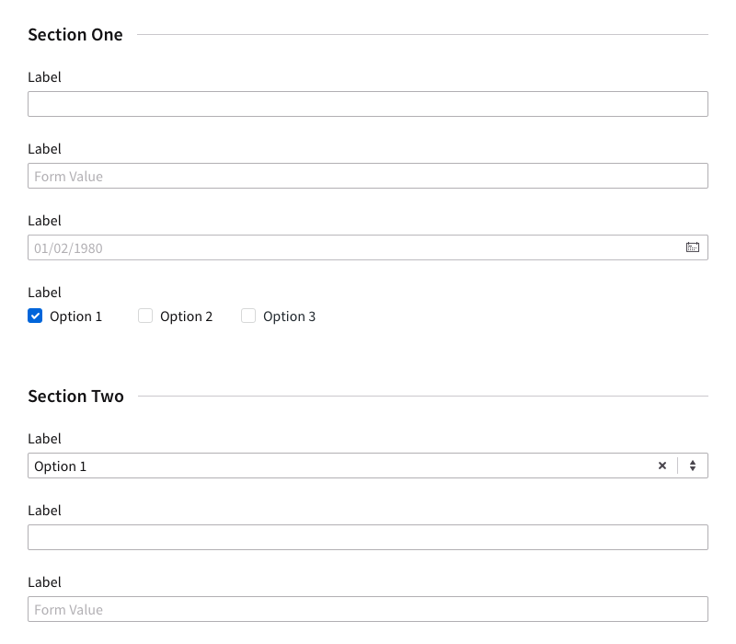Click the stepper arrows on the Option 1 select
Image resolution: width=736 pixels, height=644 pixels.
(x=693, y=466)
